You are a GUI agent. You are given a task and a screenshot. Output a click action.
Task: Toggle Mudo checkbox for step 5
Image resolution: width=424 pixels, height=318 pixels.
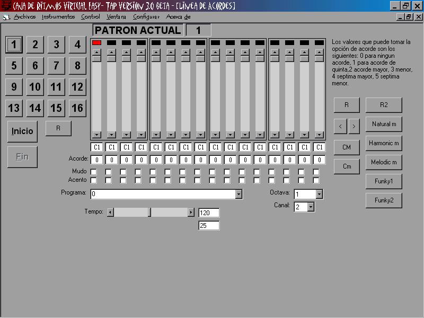153,172
